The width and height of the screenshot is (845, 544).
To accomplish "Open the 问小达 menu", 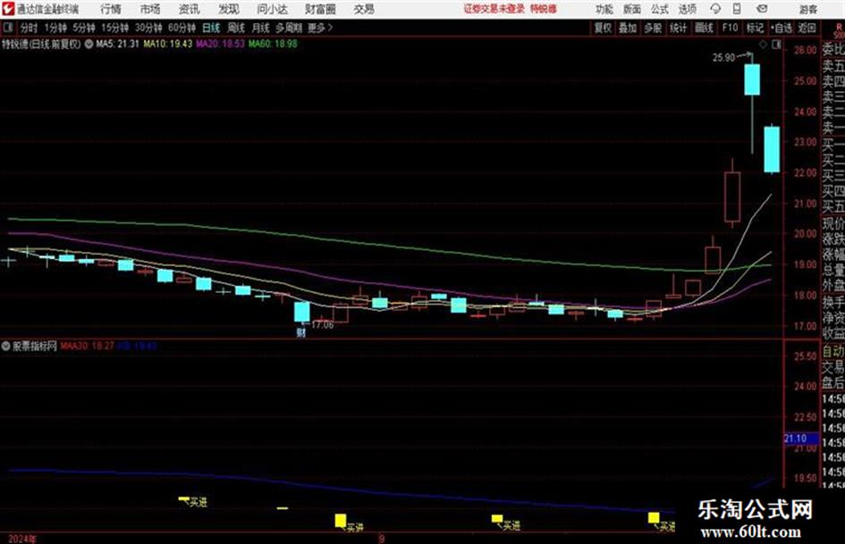I will [x=272, y=9].
